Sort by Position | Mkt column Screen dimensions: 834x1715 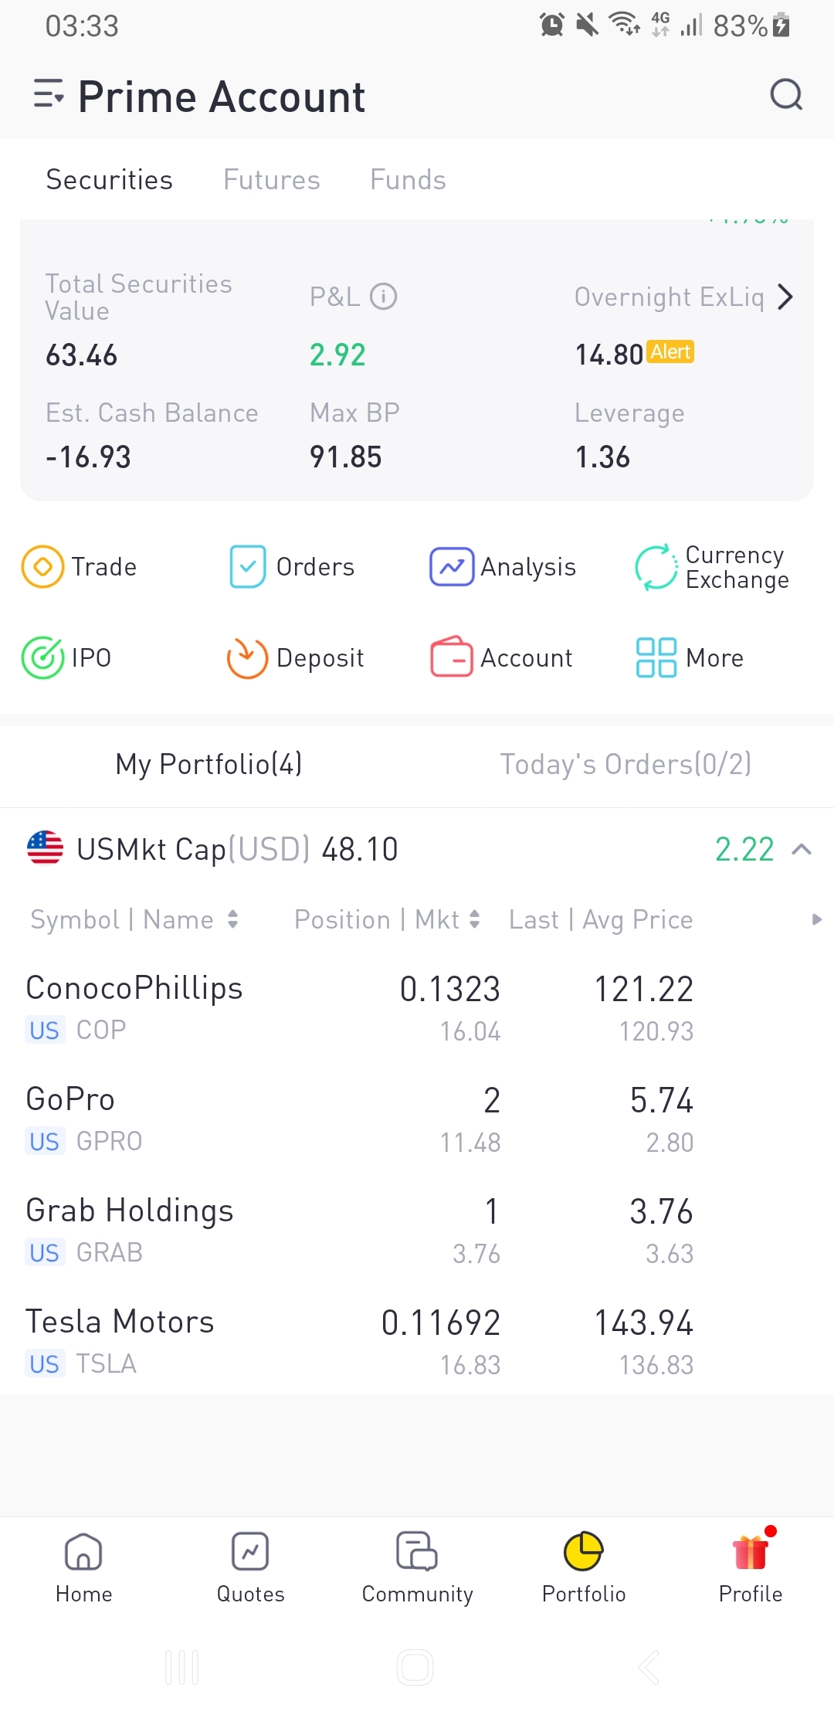pyautogui.click(x=387, y=919)
